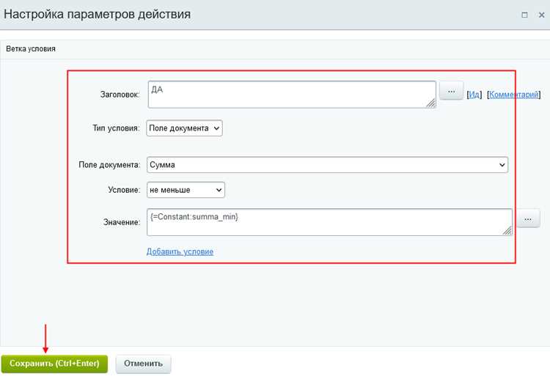Click the resize grip of the Значение textarea
The width and height of the screenshot is (550, 379).
[507, 230]
